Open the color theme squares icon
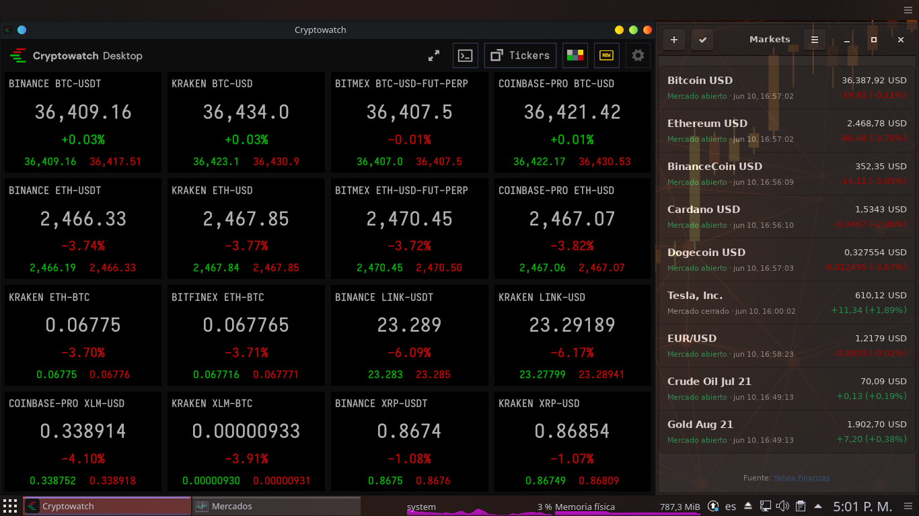Screen dimensions: 919x516 click(x=575, y=56)
